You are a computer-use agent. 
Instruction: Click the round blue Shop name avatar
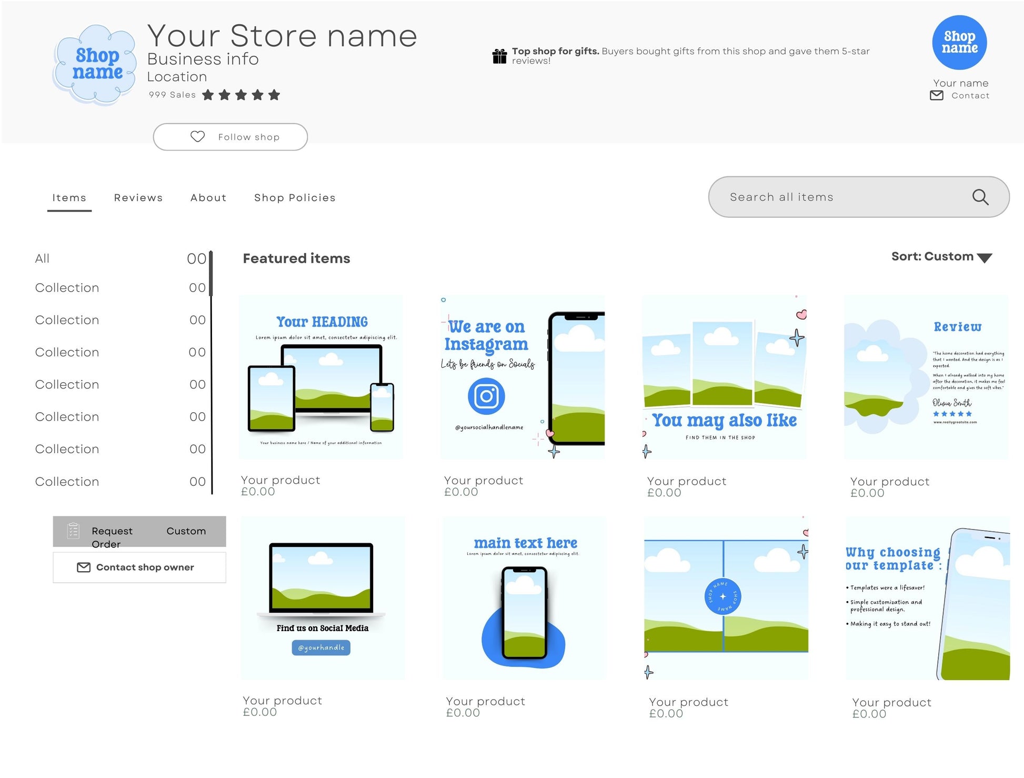pyautogui.click(x=959, y=43)
